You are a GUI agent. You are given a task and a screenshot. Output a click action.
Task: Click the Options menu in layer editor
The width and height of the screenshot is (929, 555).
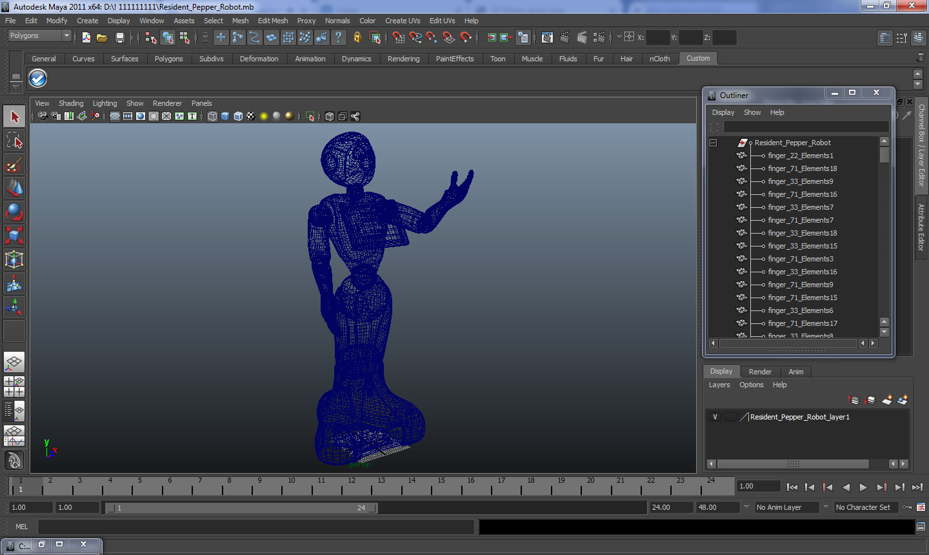click(x=751, y=385)
